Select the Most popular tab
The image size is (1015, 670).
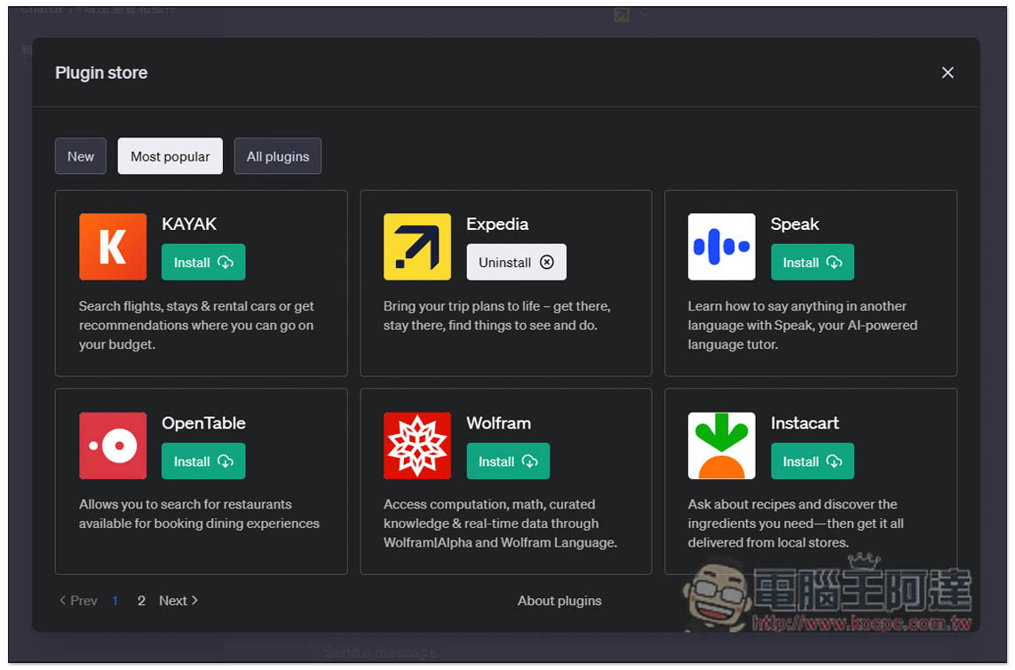click(170, 156)
